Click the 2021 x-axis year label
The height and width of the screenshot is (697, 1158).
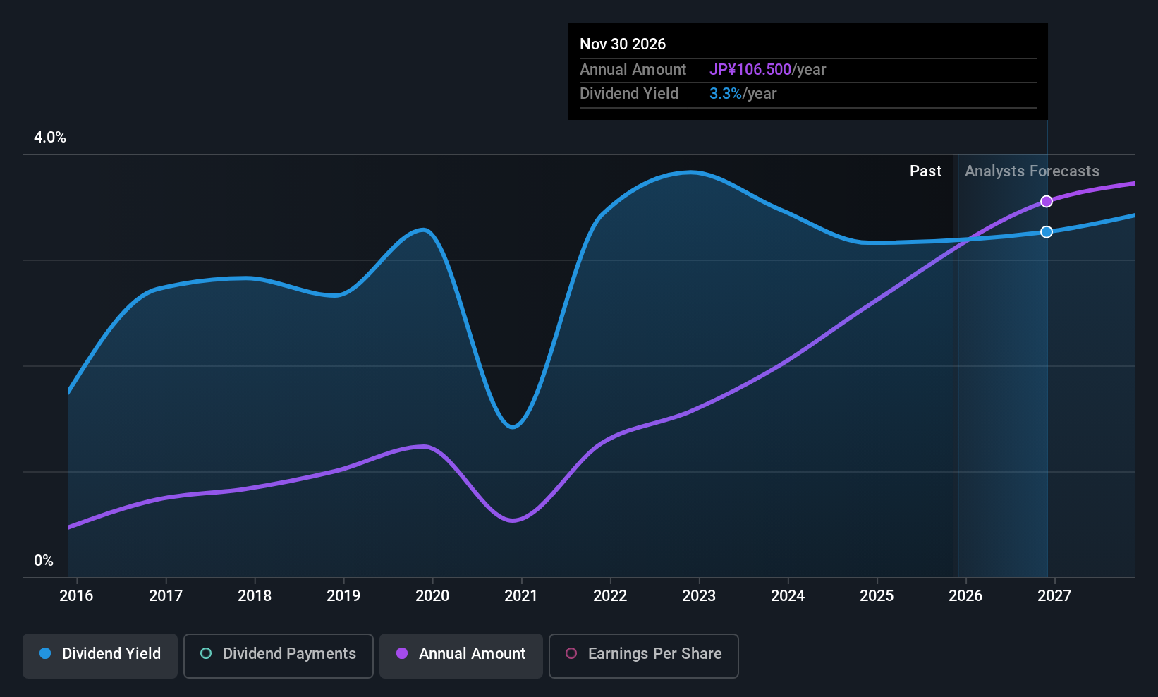[521, 596]
